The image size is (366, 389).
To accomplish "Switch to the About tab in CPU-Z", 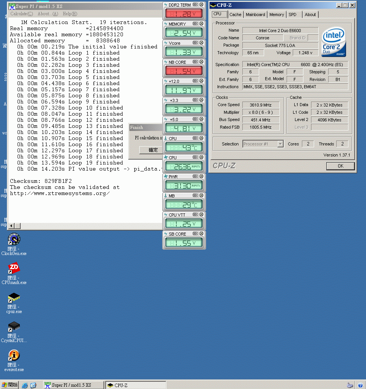I will (x=310, y=15).
